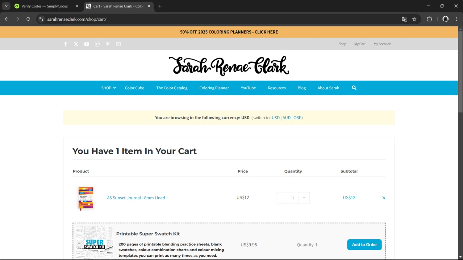Open the Instagram social icon
Screen dimensions: 463x260
click(x=97, y=44)
